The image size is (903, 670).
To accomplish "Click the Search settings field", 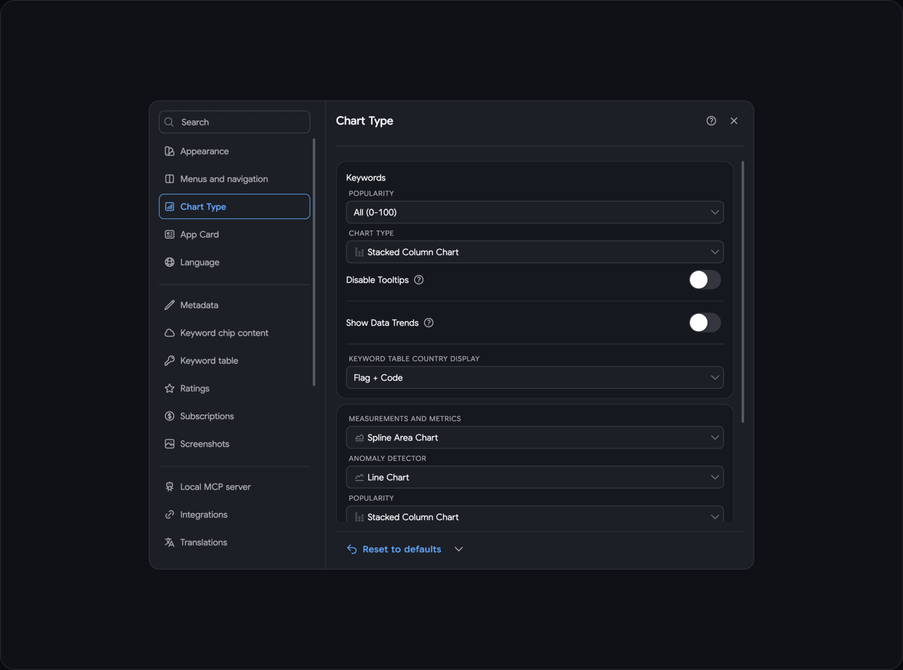I will coord(235,122).
